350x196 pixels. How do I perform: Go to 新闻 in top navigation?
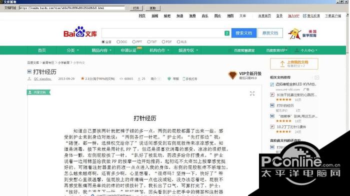[x=154, y=16]
